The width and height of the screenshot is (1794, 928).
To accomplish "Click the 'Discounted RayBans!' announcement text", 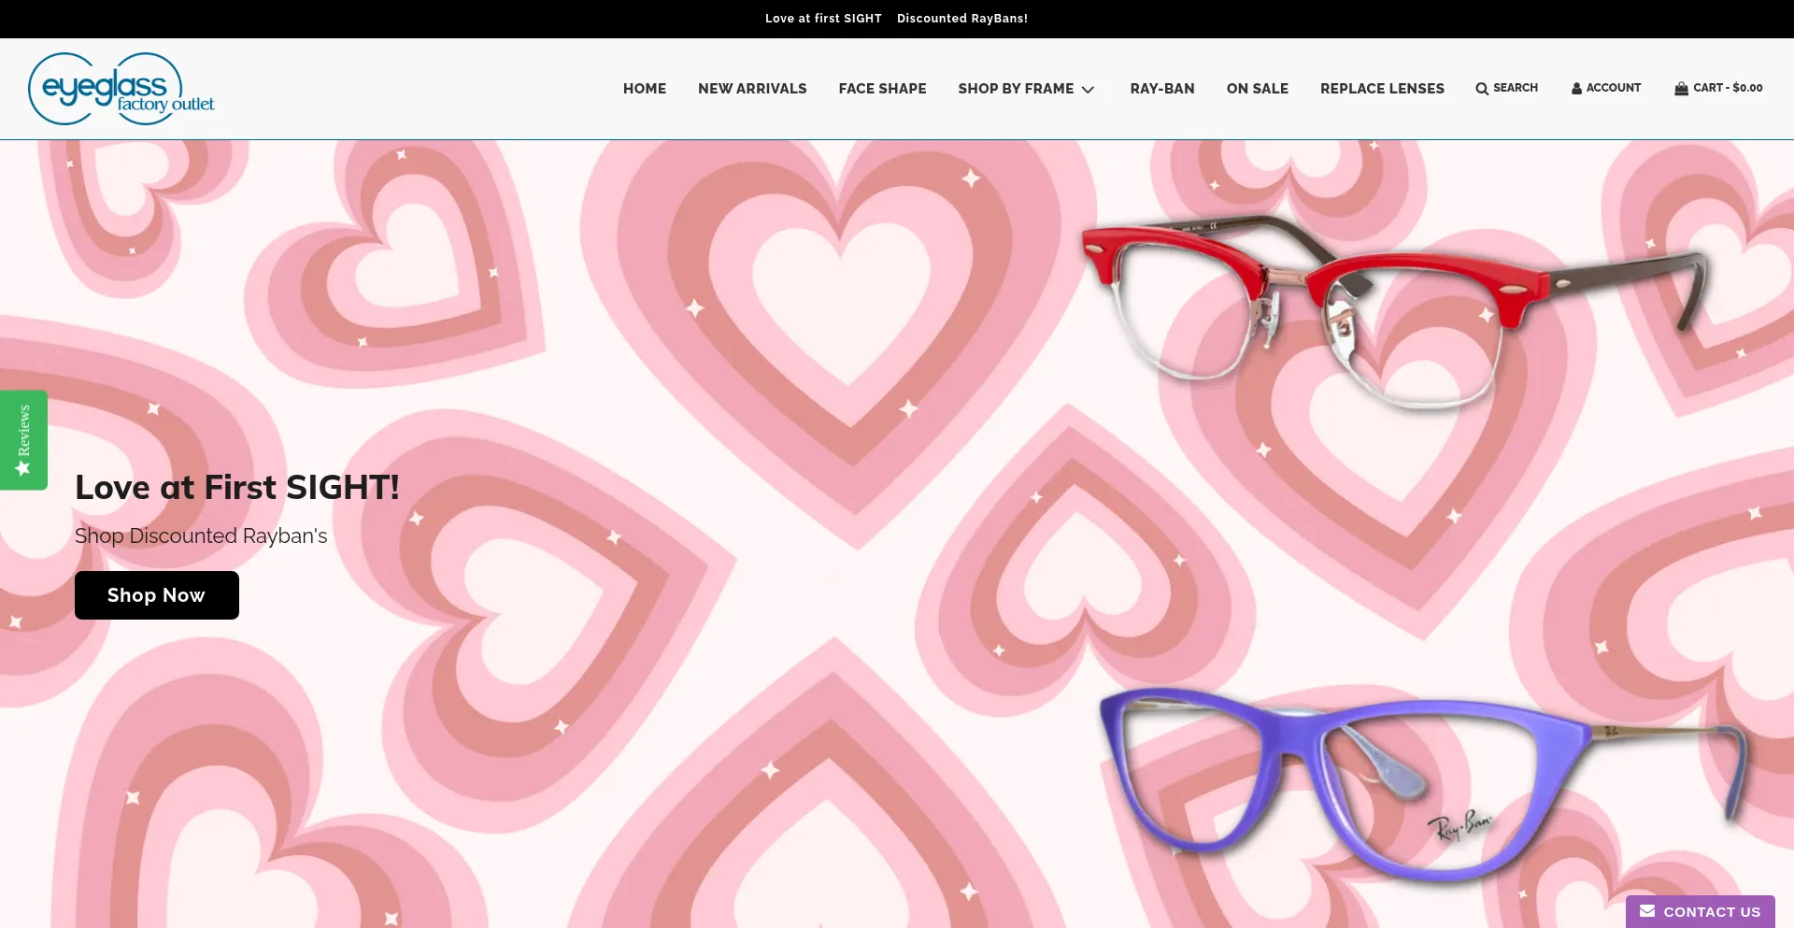I will pos(962,19).
